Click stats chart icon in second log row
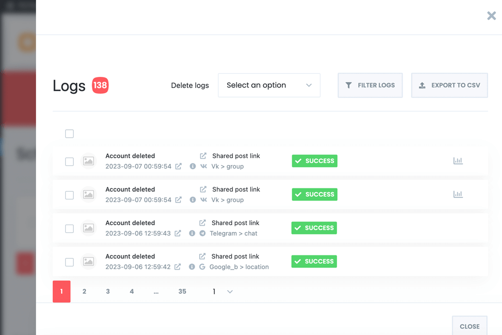Image resolution: width=502 pixels, height=335 pixels. pyautogui.click(x=458, y=194)
